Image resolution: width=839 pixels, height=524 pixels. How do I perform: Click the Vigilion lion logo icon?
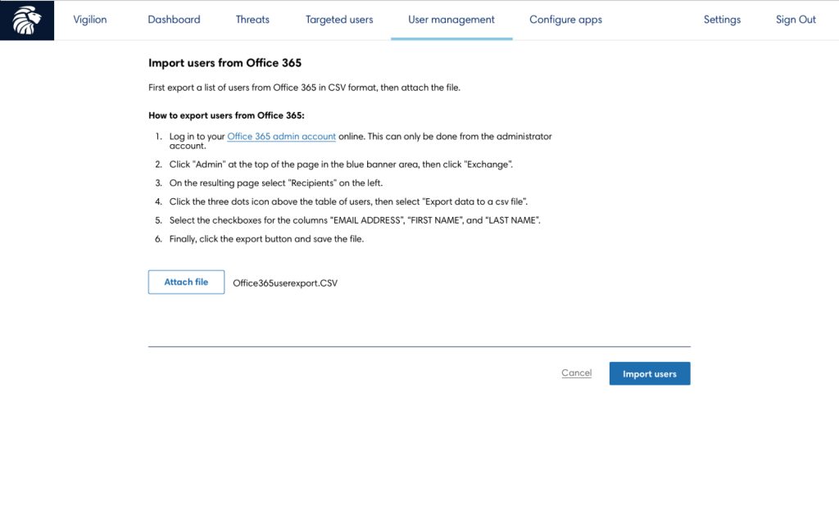pos(27,20)
